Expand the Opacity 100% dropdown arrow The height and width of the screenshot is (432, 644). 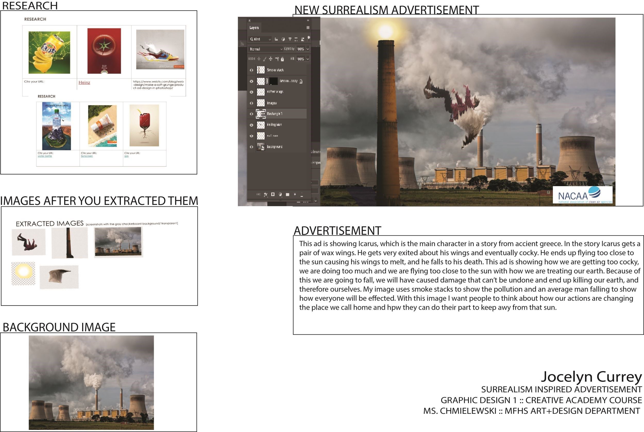[x=308, y=49]
